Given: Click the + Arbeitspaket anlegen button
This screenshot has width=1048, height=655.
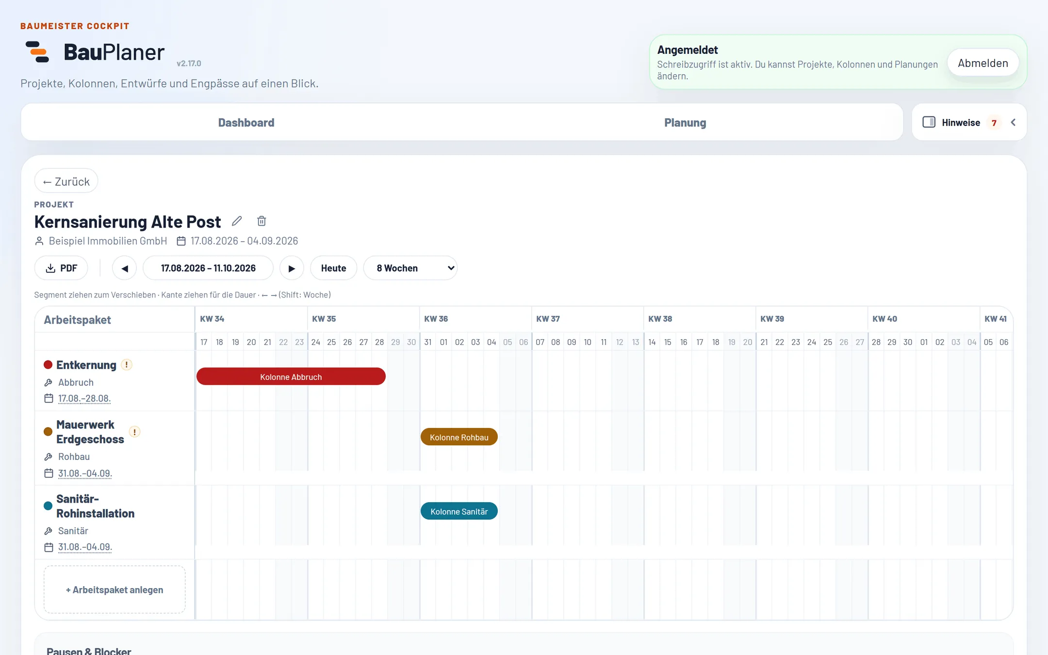Looking at the screenshot, I should tap(115, 590).
